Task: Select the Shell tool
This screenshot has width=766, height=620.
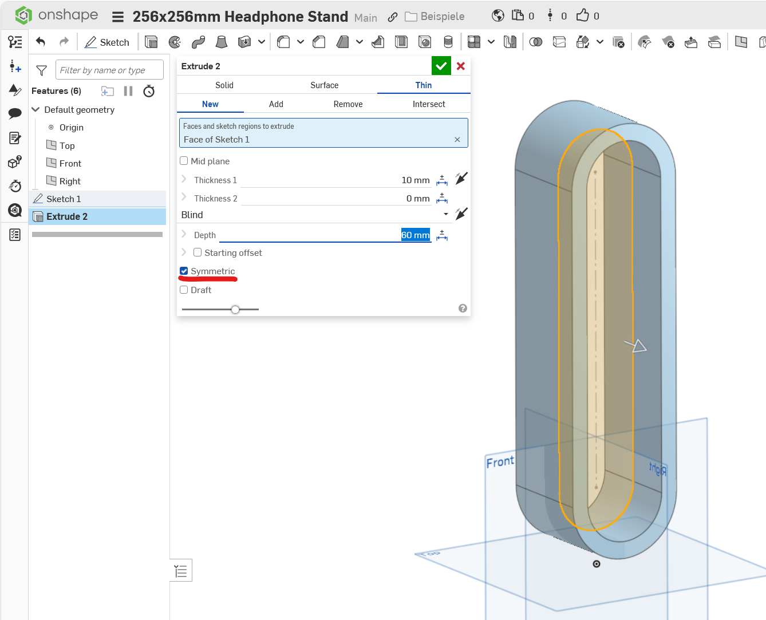Action: tap(401, 42)
